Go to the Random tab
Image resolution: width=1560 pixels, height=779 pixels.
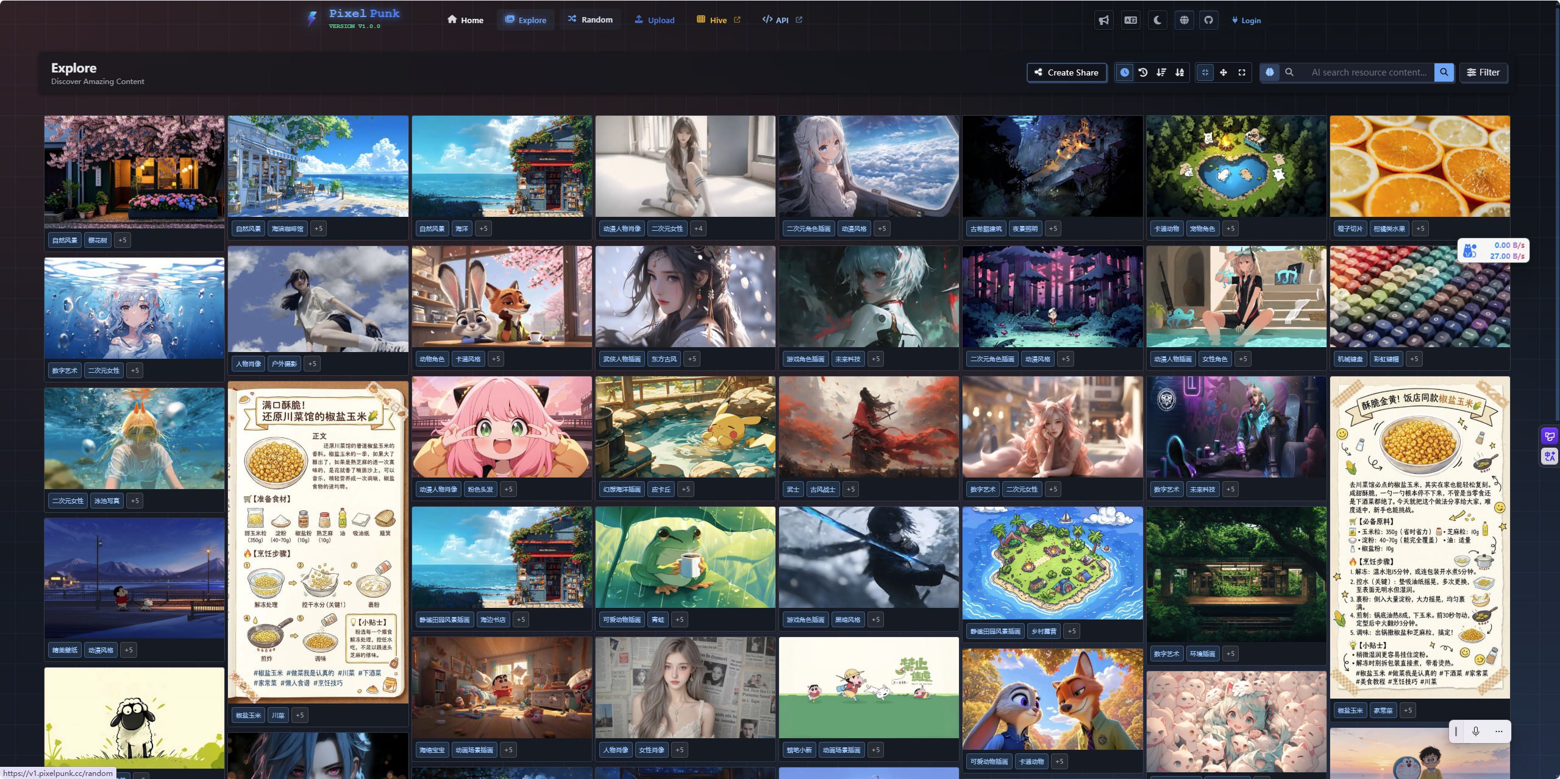coord(589,19)
